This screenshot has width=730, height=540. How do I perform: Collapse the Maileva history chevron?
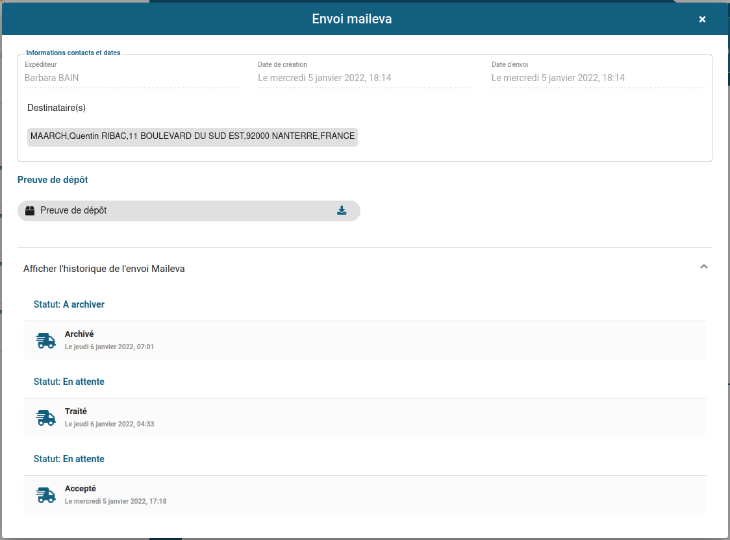coord(703,267)
